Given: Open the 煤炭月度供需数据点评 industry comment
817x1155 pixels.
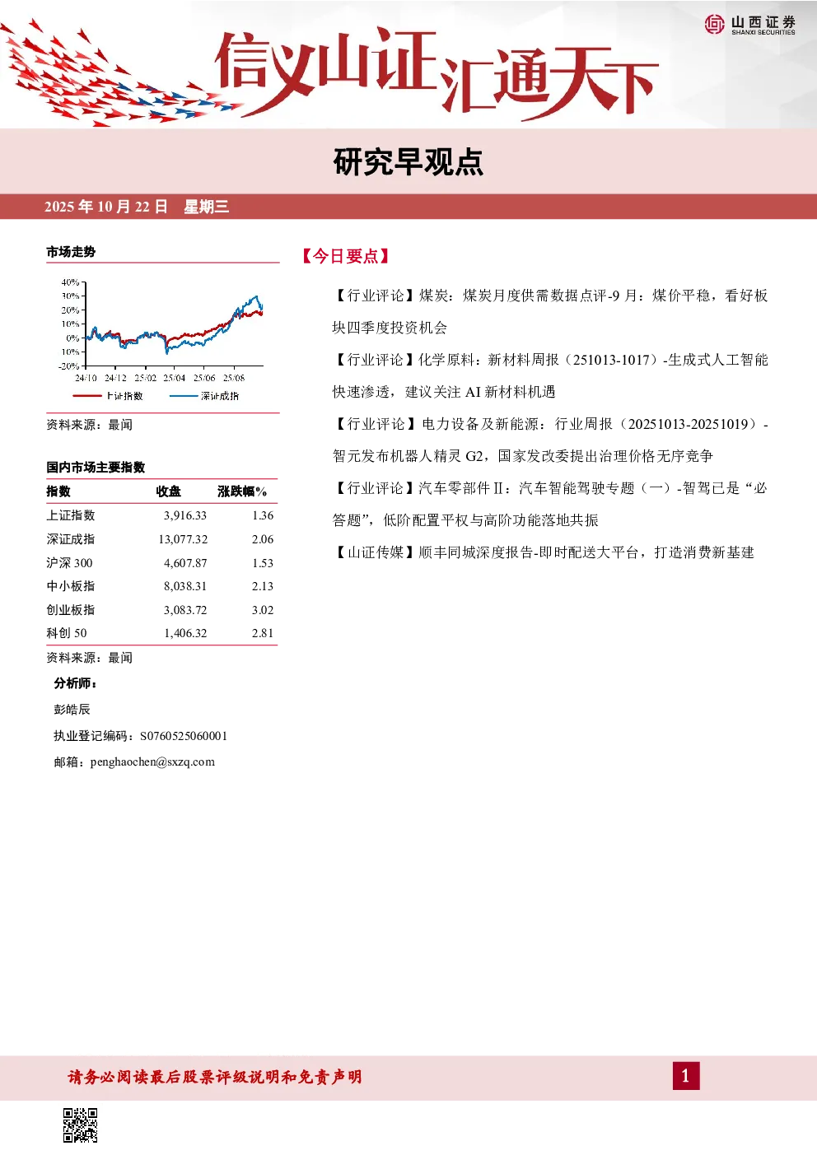Looking at the screenshot, I should pyautogui.click(x=550, y=311).
